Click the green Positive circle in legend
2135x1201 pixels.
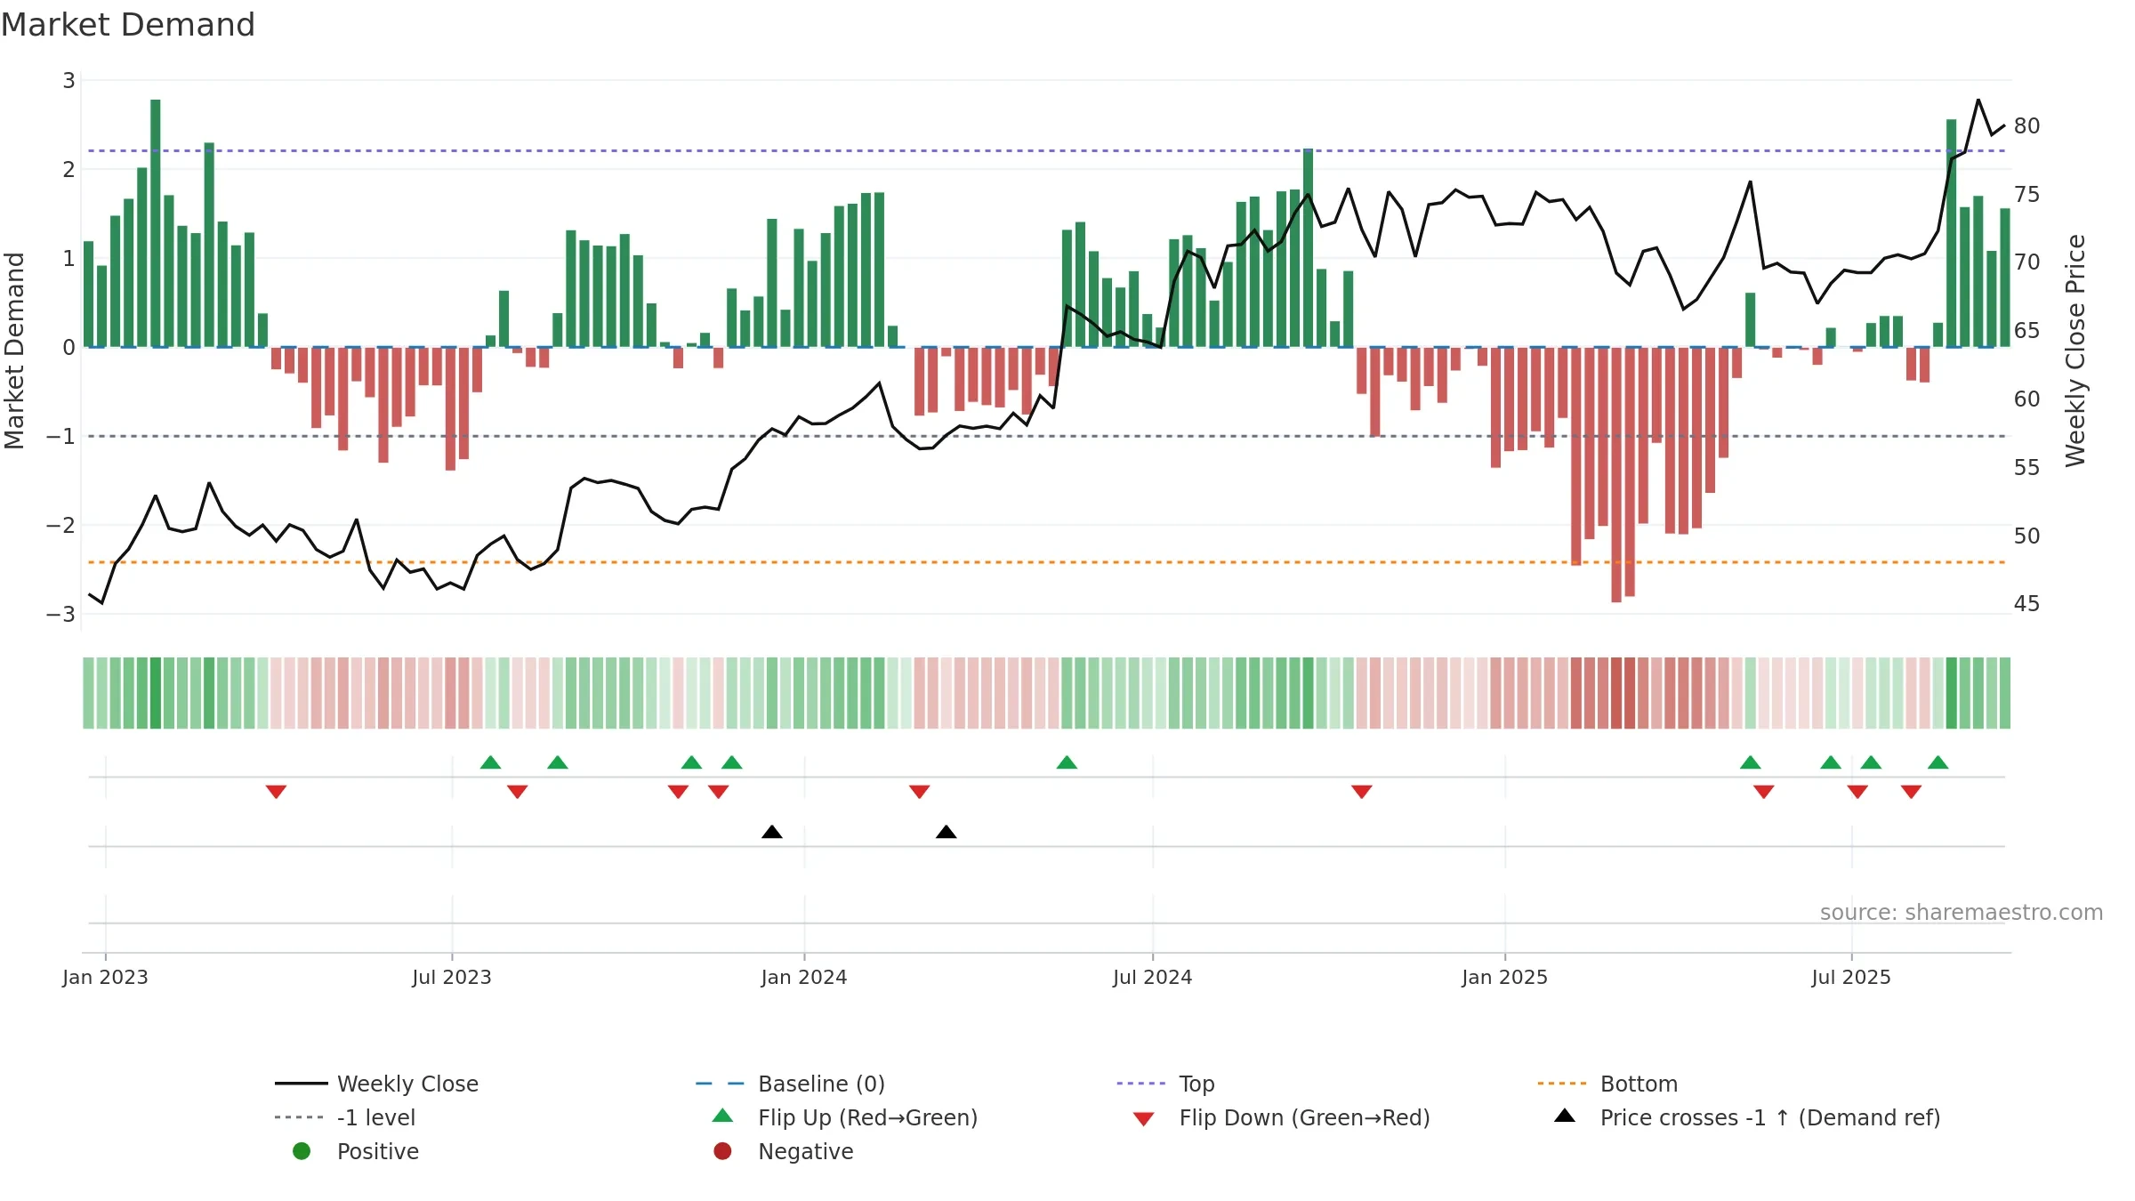(x=302, y=1151)
